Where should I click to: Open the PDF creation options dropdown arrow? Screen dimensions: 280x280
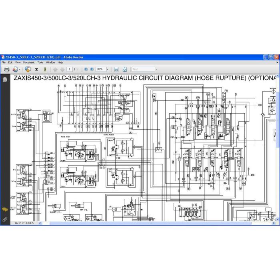click(x=20, y=69)
